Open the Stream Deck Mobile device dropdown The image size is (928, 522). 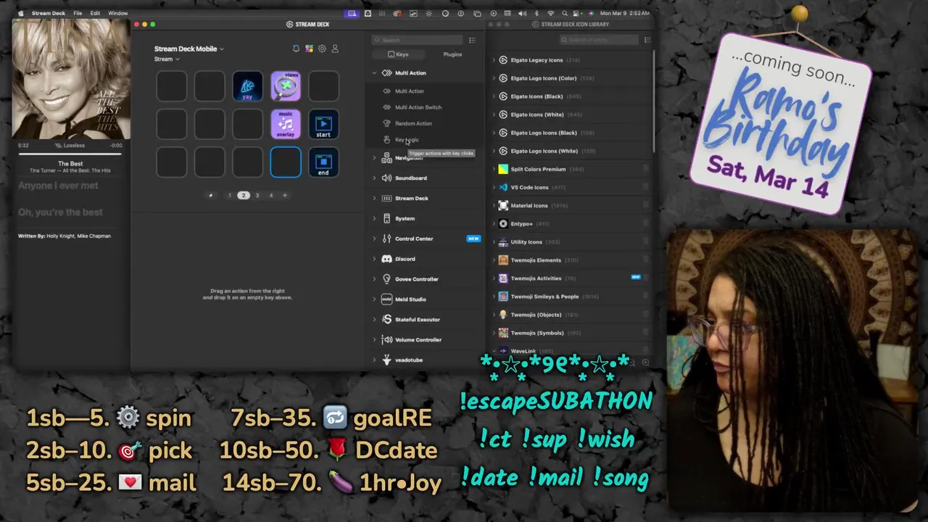coord(189,49)
